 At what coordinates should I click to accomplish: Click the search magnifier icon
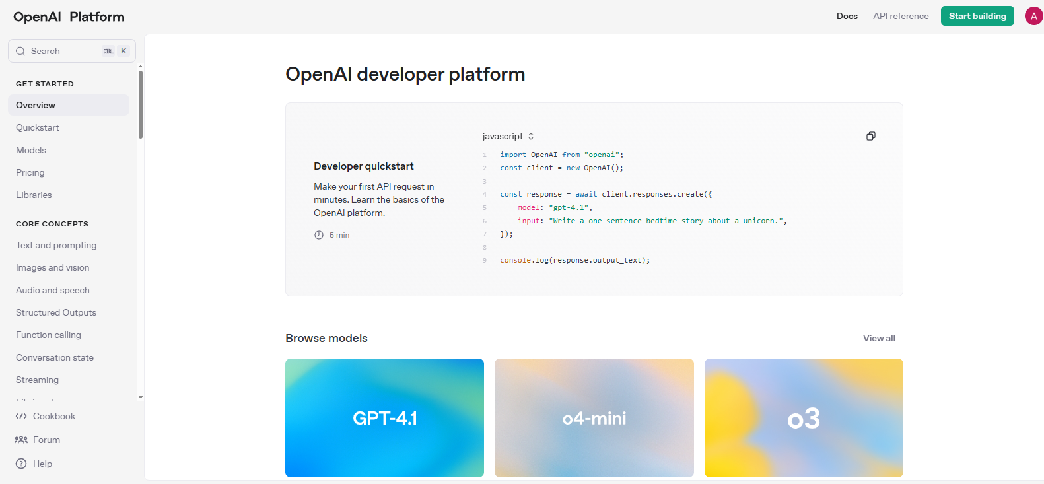click(20, 51)
